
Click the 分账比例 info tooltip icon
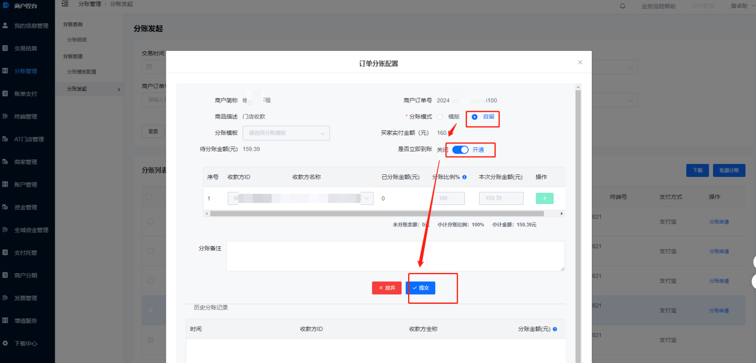464,177
